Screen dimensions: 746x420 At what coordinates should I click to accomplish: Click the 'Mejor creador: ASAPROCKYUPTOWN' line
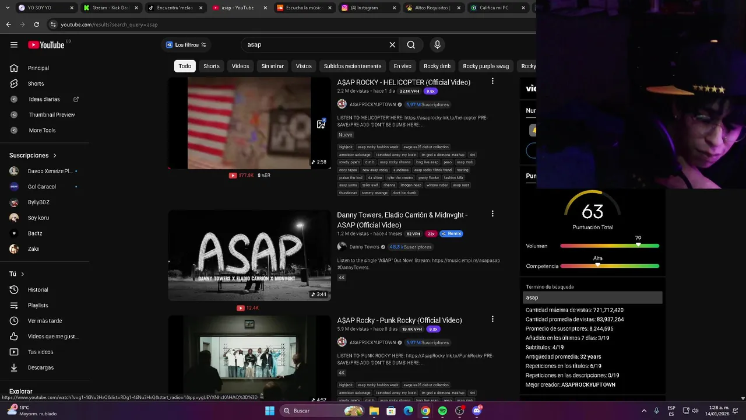coord(571,385)
